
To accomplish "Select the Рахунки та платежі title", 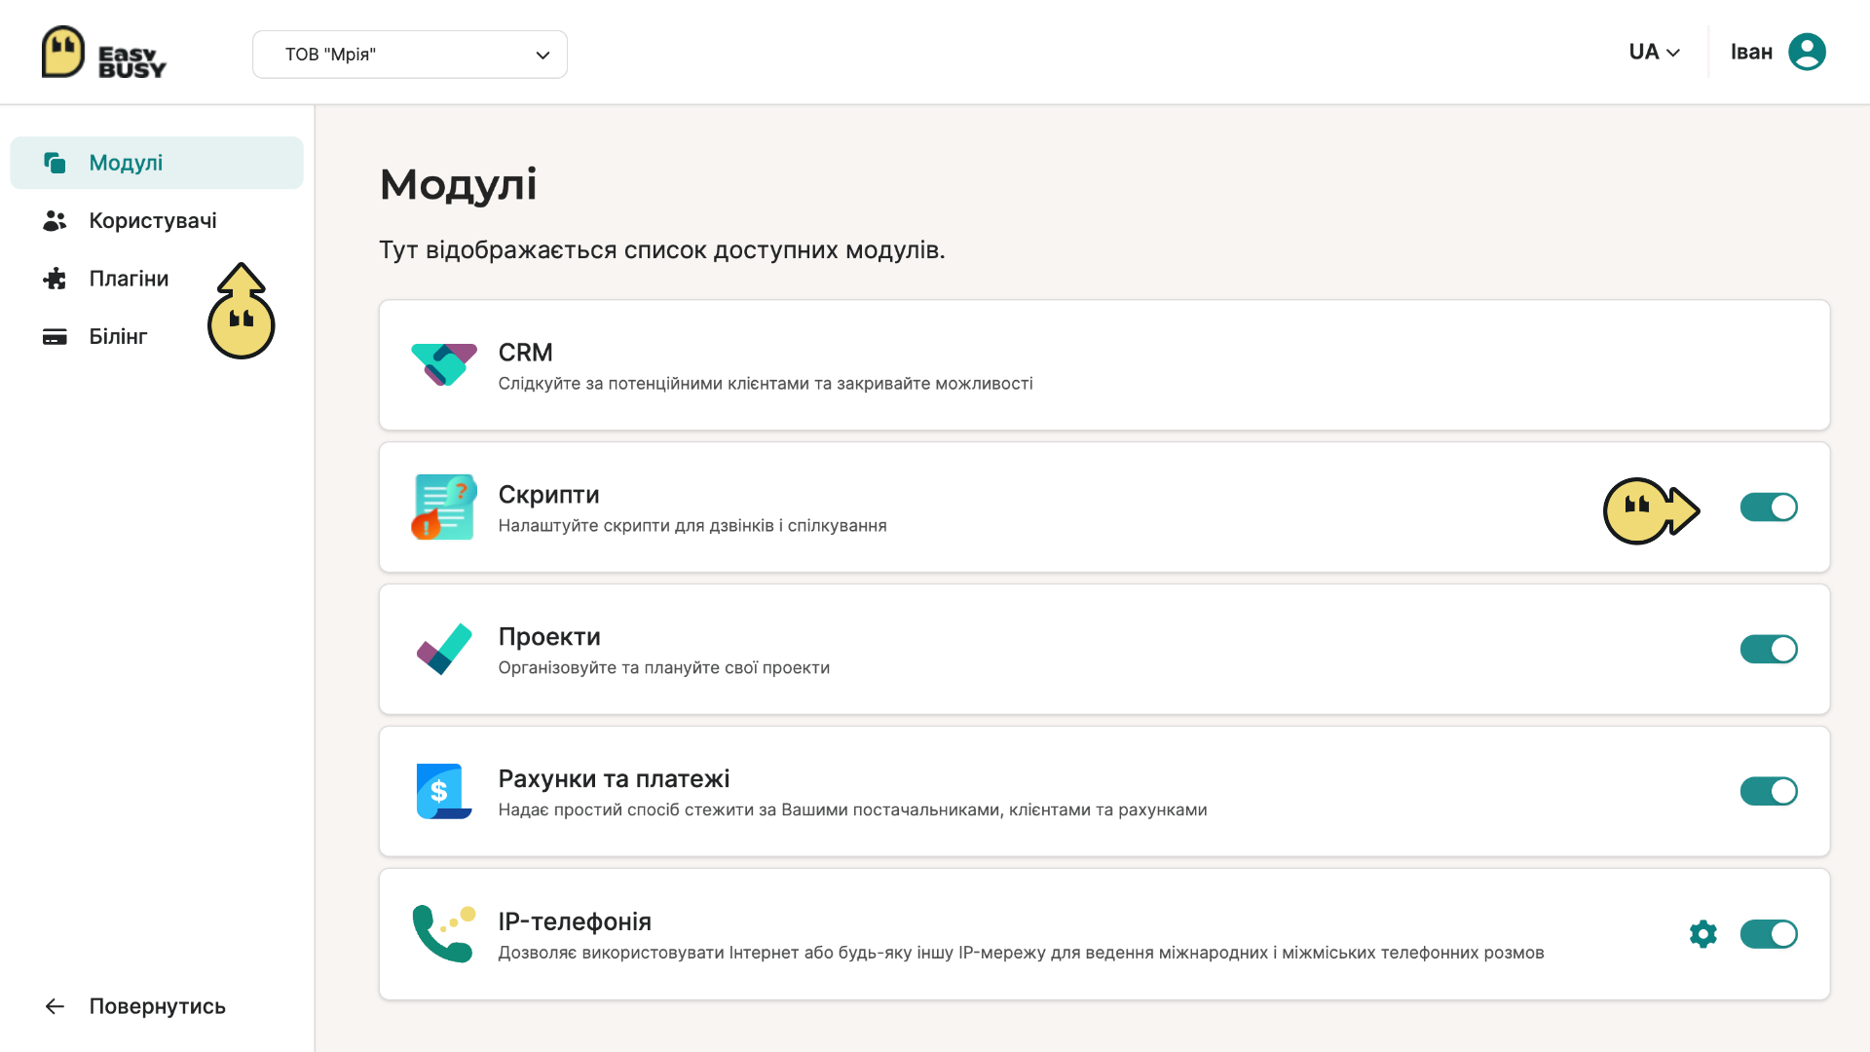I will click(x=614, y=779).
